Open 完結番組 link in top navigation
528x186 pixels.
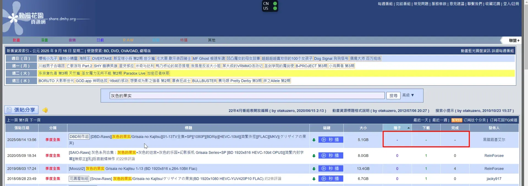tap(403, 4)
